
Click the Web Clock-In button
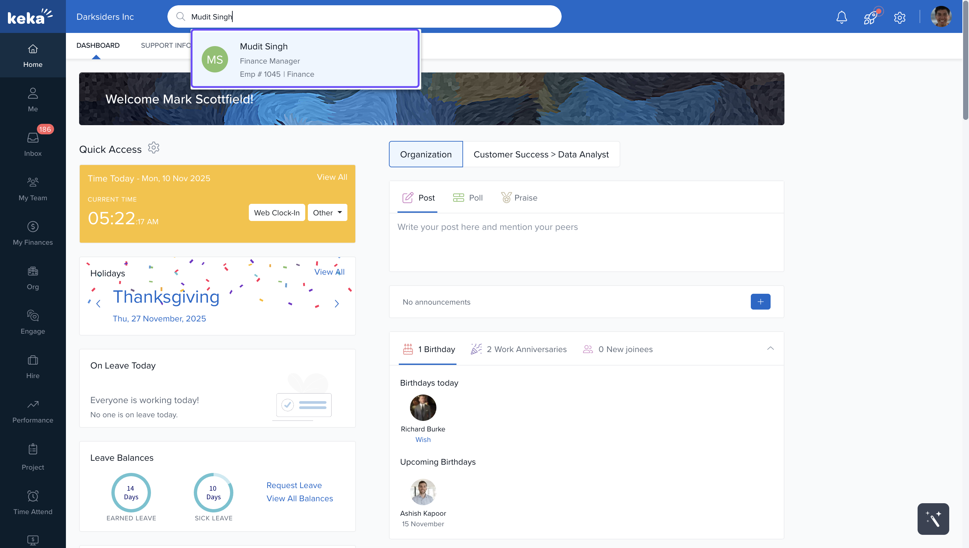[x=277, y=213]
